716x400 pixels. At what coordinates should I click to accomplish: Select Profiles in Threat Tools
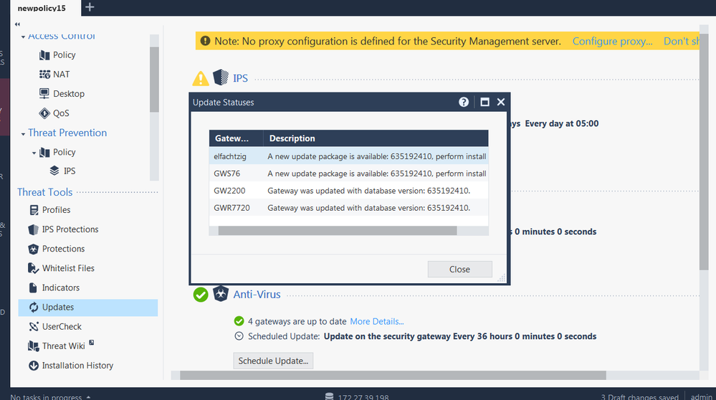[56, 210]
